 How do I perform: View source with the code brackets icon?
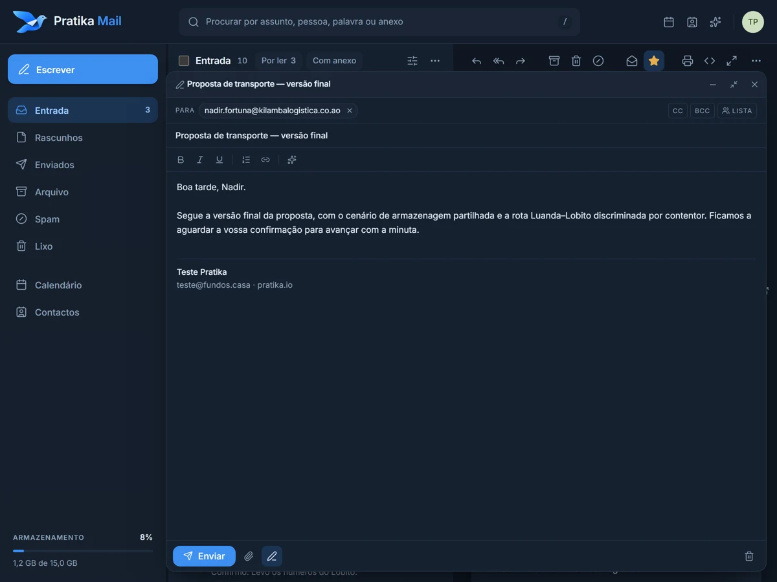(x=710, y=61)
